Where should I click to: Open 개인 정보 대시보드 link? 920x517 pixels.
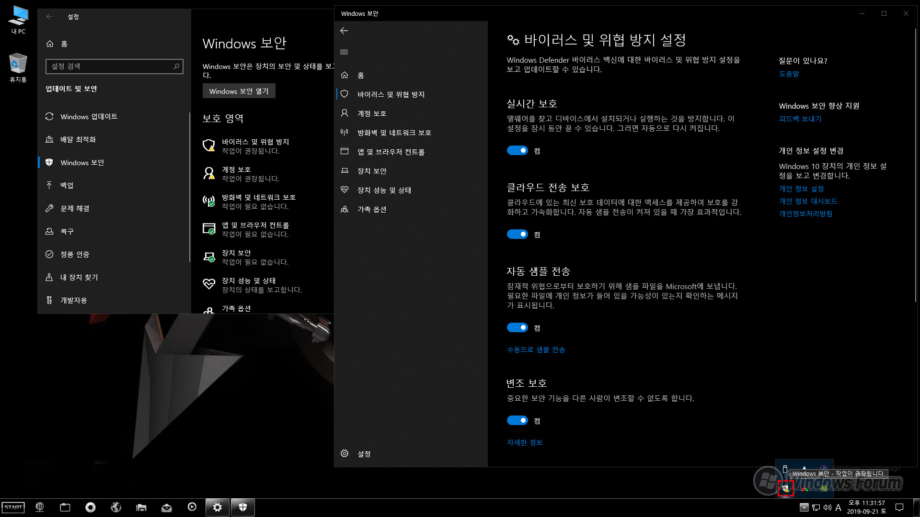coord(808,201)
